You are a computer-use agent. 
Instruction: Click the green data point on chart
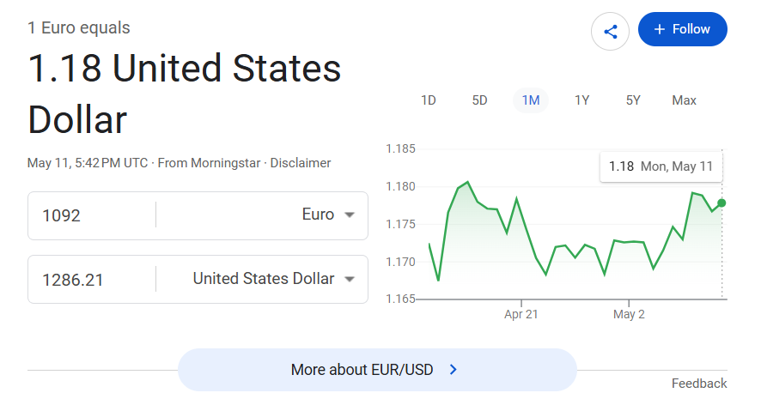click(721, 202)
